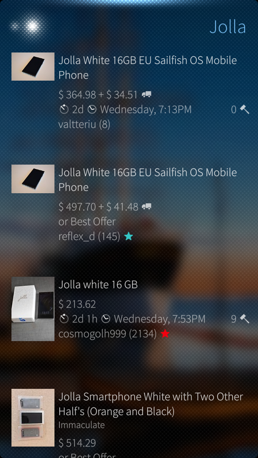
Task: Click the teal star beside reflex_d (145)
Action: 129,236
